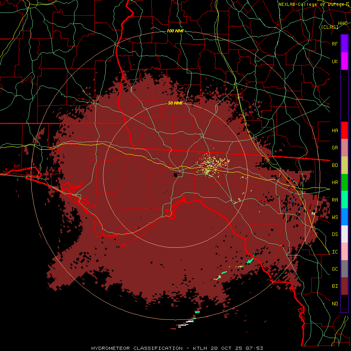Click the RF purple legend swatch

click(x=344, y=44)
